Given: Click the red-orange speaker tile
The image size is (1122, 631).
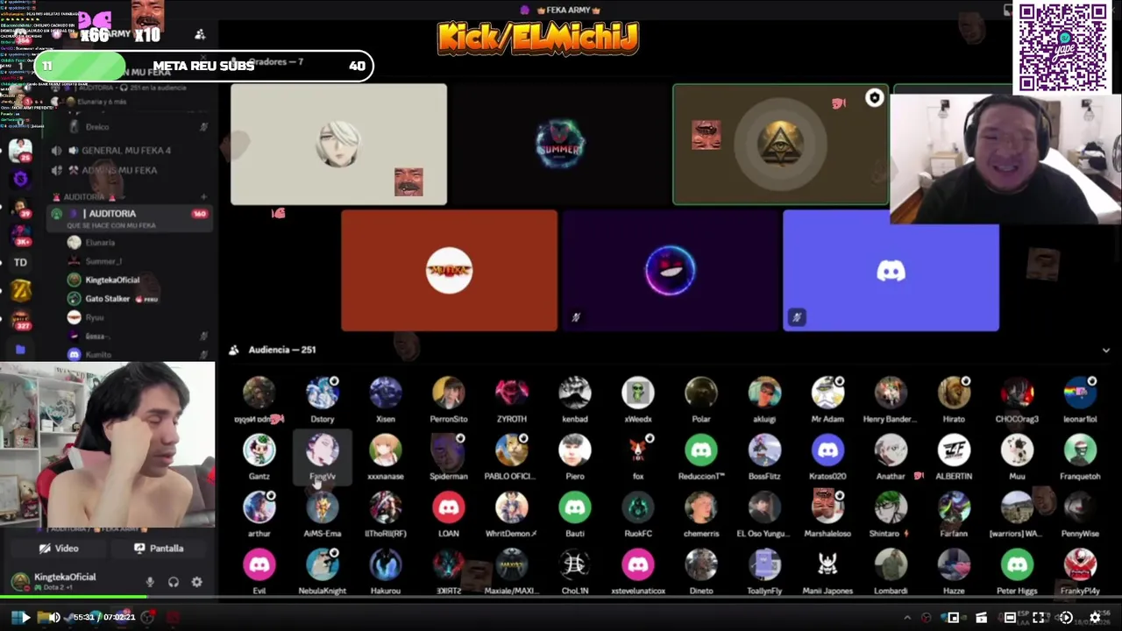Looking at the screenshot, I should click(449, 271).
